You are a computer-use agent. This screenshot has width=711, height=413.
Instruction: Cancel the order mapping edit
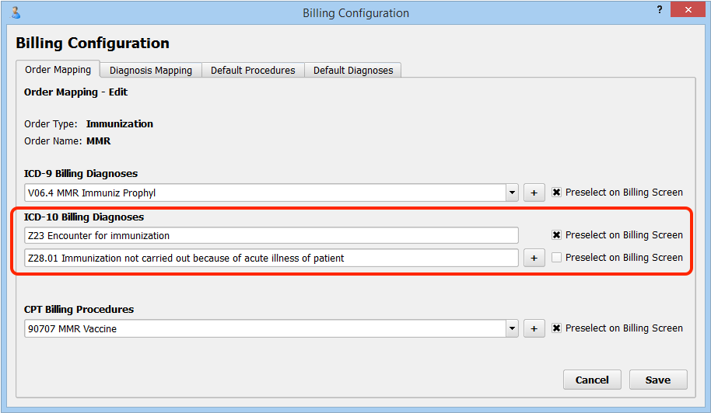coord(592,380)
